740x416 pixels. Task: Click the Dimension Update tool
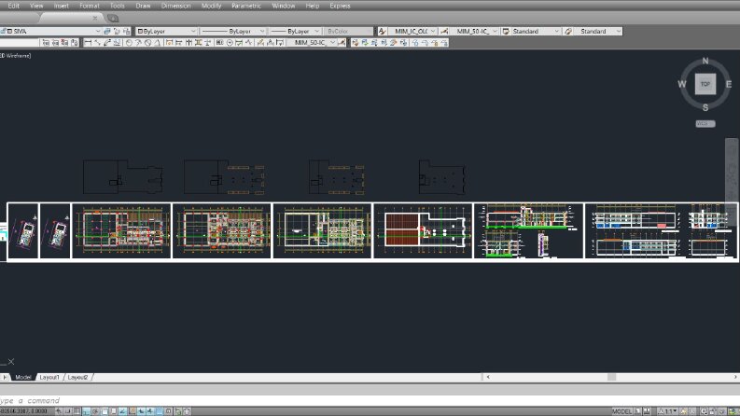(280, 43)
